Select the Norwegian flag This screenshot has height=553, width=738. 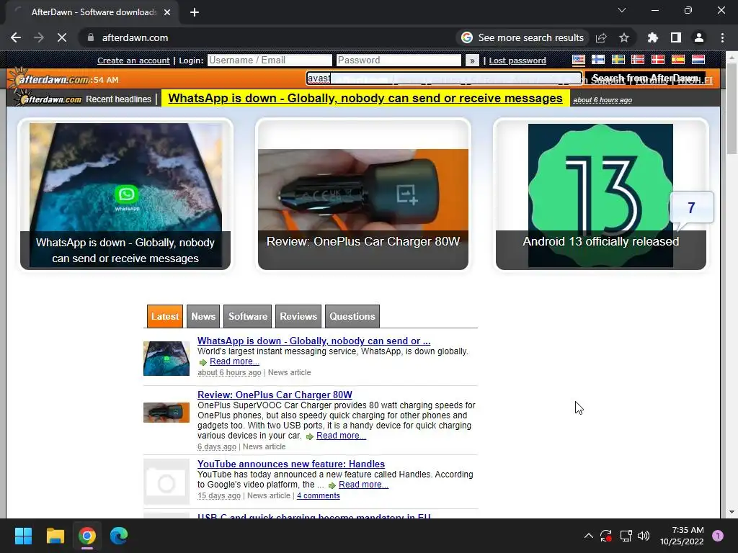point(638,60)
